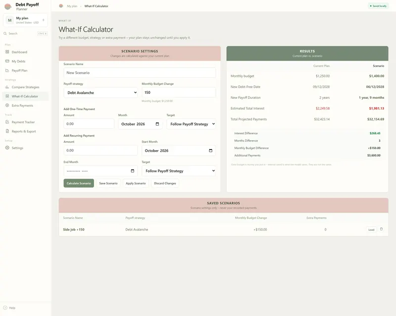Click the Help question icon

pyautogui.click(x=5, y=308)
